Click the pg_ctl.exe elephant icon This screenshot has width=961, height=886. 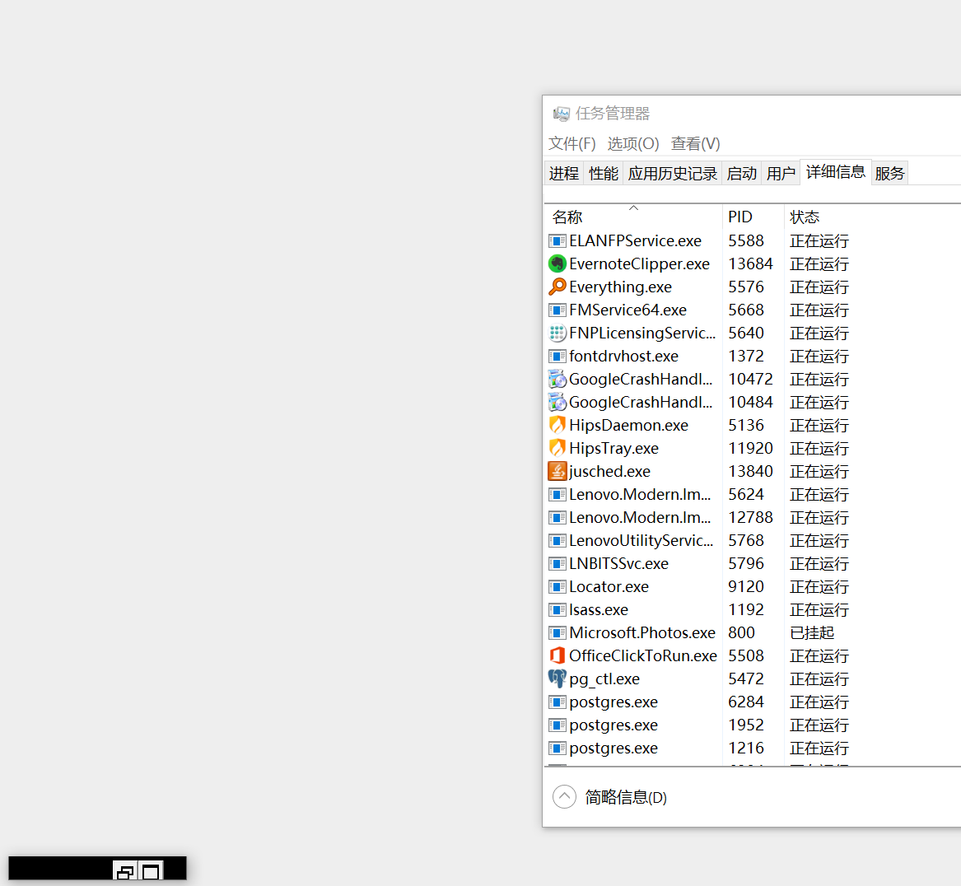click(557, 678)
